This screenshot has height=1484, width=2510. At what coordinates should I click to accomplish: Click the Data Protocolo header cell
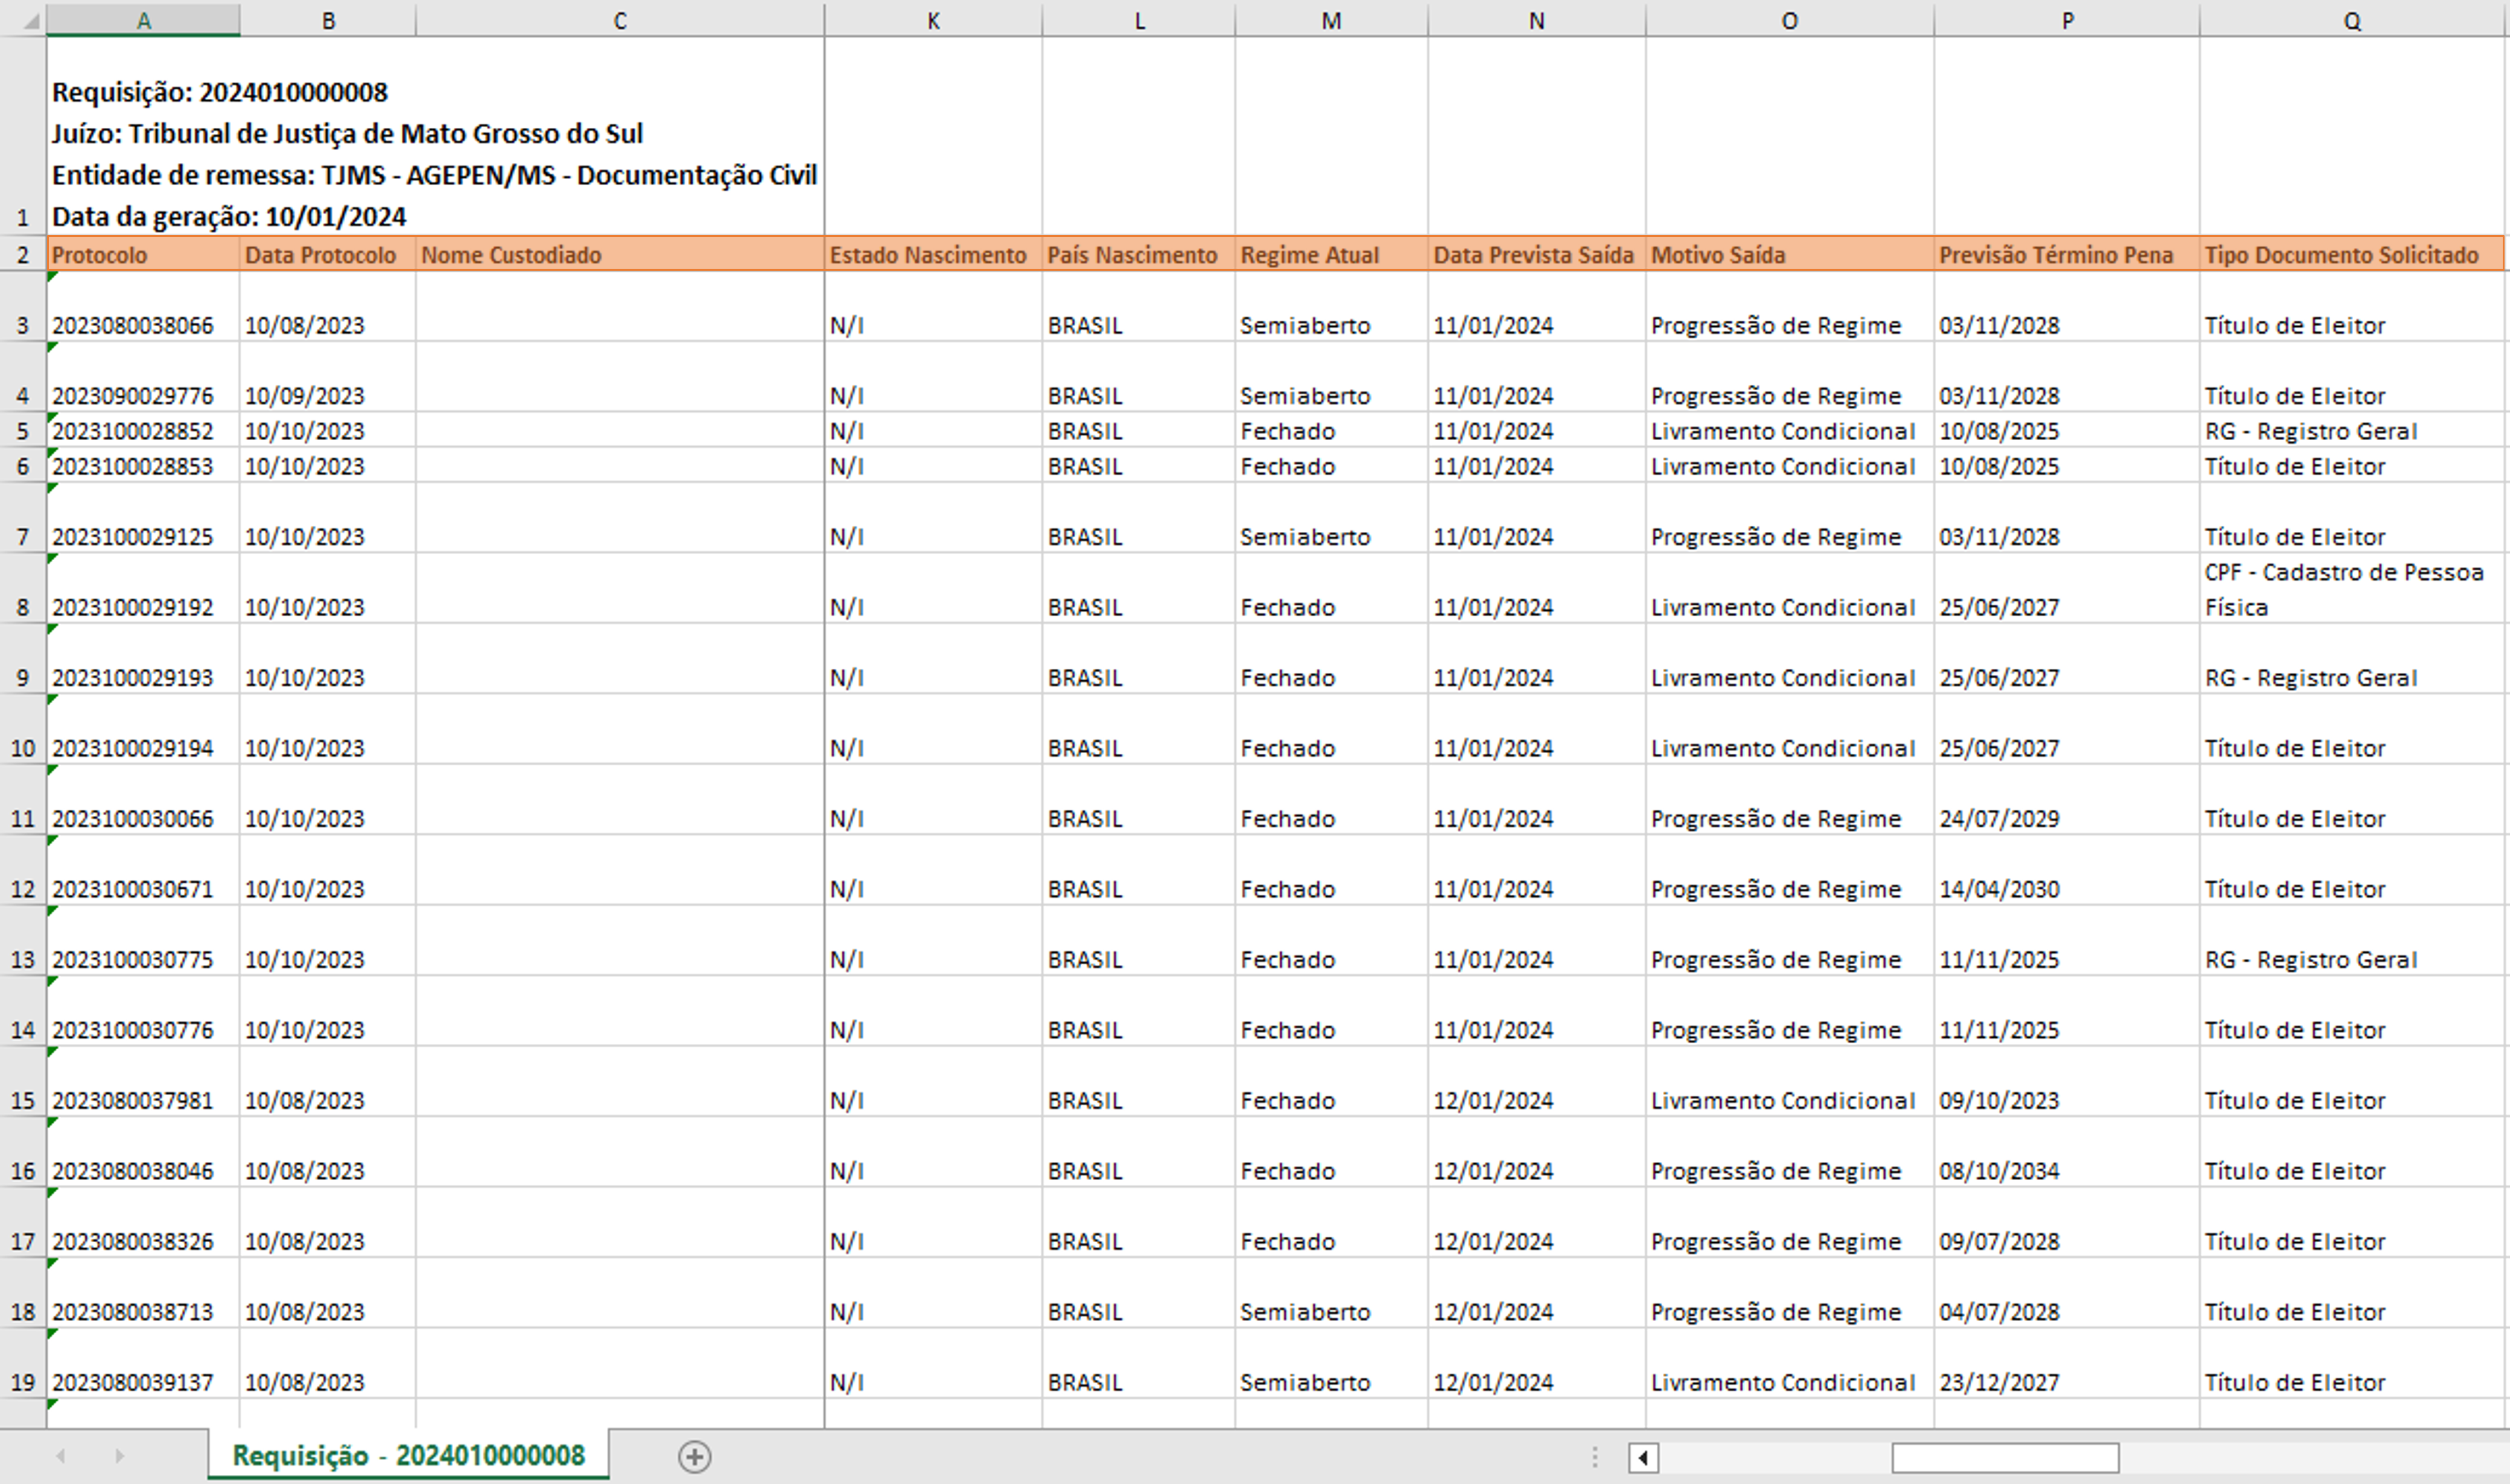tap(327, 254)
